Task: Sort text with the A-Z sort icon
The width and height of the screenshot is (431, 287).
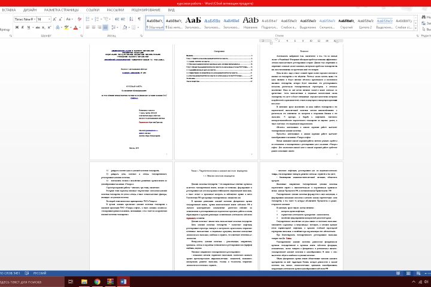Action: (131, 19)
